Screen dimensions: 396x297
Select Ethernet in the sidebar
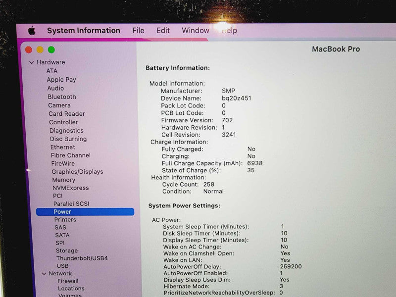(x=63, y=147)
